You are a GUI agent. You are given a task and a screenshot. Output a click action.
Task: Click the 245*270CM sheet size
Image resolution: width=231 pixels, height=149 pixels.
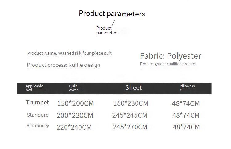pyautogui.click(x=130, y=127)
